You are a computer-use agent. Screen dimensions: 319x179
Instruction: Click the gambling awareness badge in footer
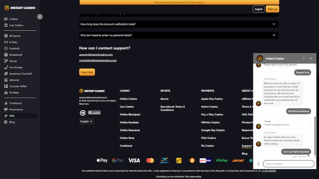94,113
